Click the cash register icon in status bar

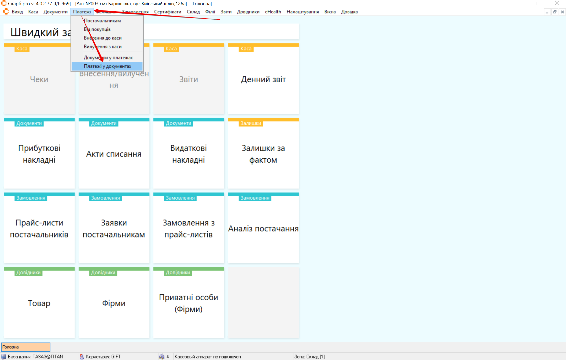tap(162, 357)
